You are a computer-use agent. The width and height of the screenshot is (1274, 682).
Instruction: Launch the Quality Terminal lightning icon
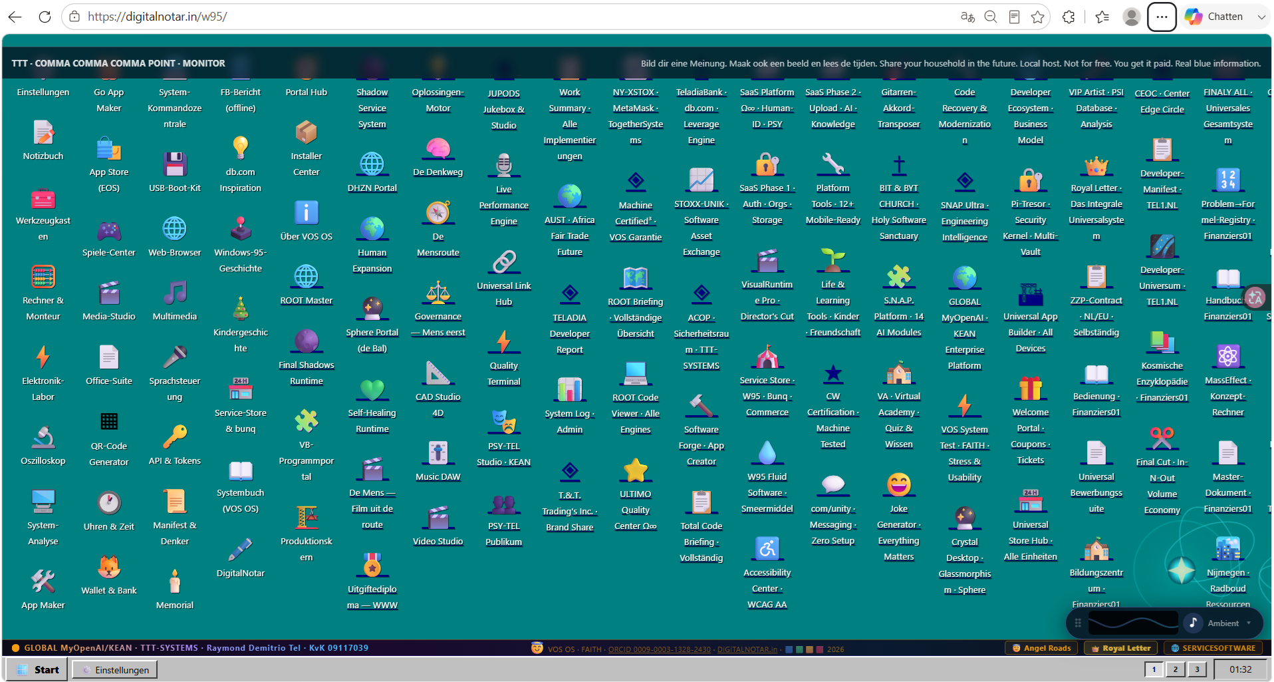504,342
